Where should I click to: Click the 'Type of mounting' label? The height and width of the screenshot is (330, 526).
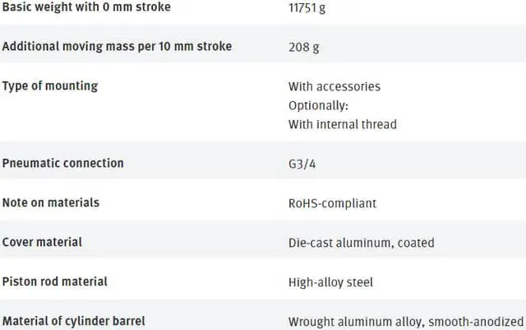click(50, 86)
